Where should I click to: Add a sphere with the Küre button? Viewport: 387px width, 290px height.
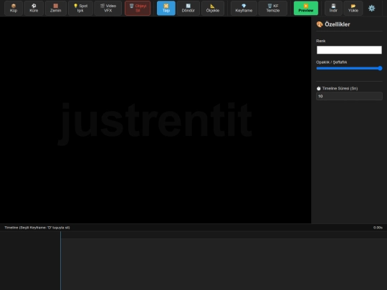pos(34,8)
